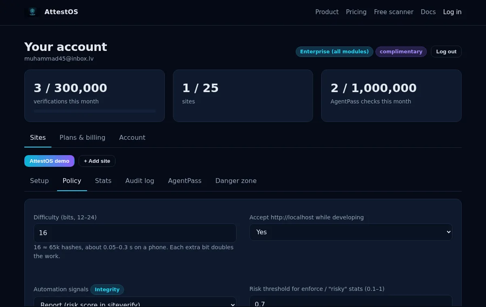This screenshot has height=307, width=486.
Task: Switch to the Sites tab
Action: pos(38,138)
